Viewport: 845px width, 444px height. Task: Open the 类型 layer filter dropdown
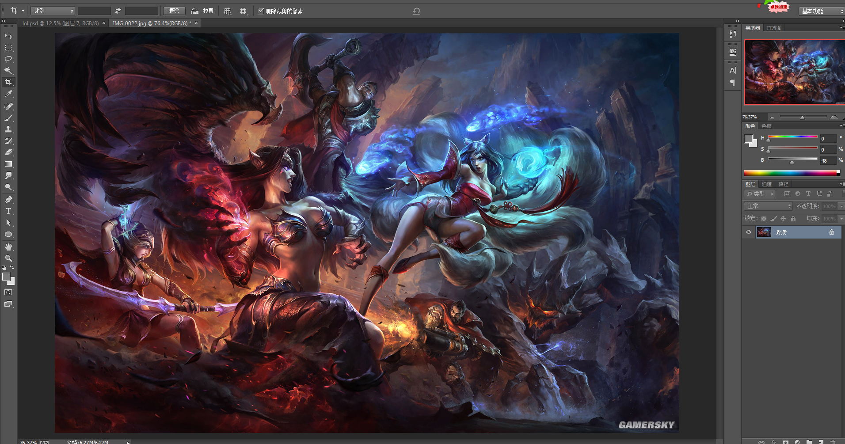pos(760,194)
